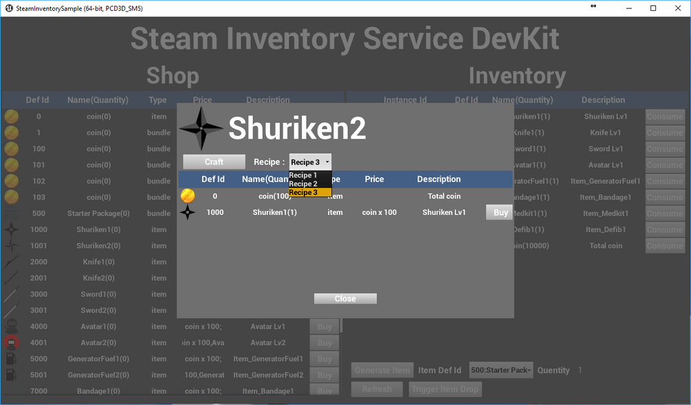Click the Shuriken2 icon in shop row 1001
Screen dimensions: 691x405
[12, 246]
